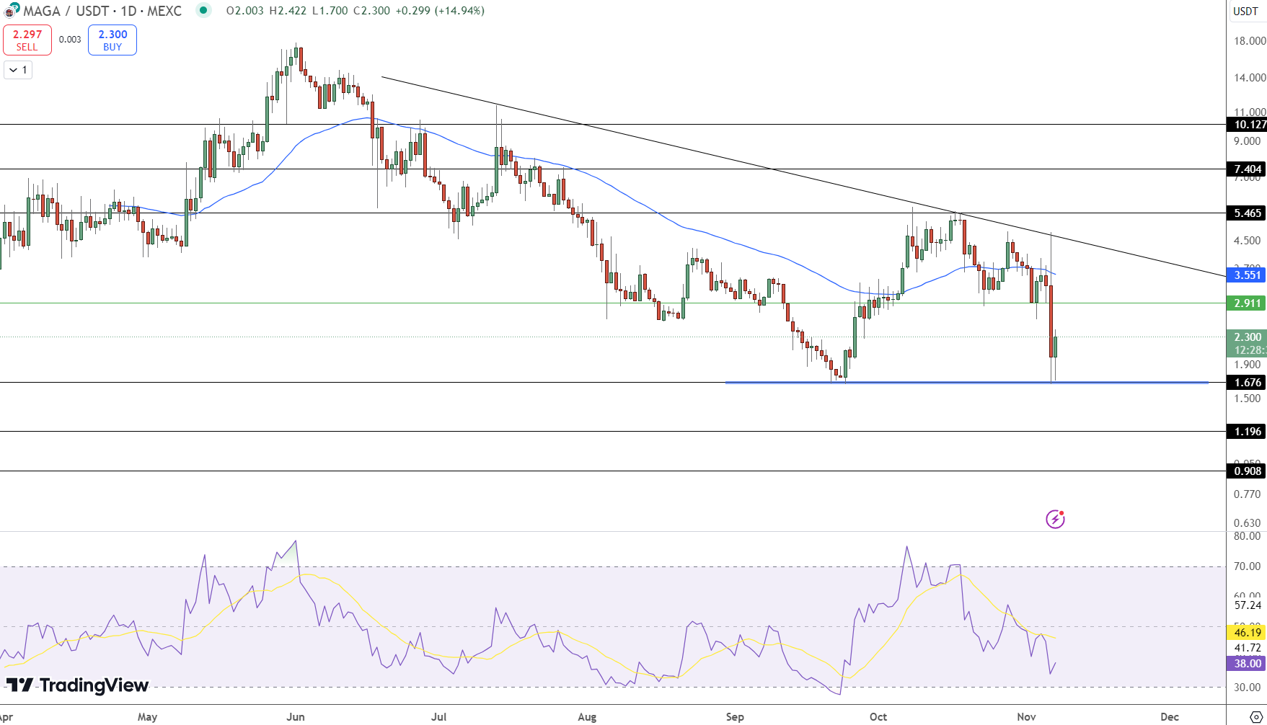Screen dimensions: 1267x725
Task: Click the Nov date on time axis
Action: [1026, 716]
